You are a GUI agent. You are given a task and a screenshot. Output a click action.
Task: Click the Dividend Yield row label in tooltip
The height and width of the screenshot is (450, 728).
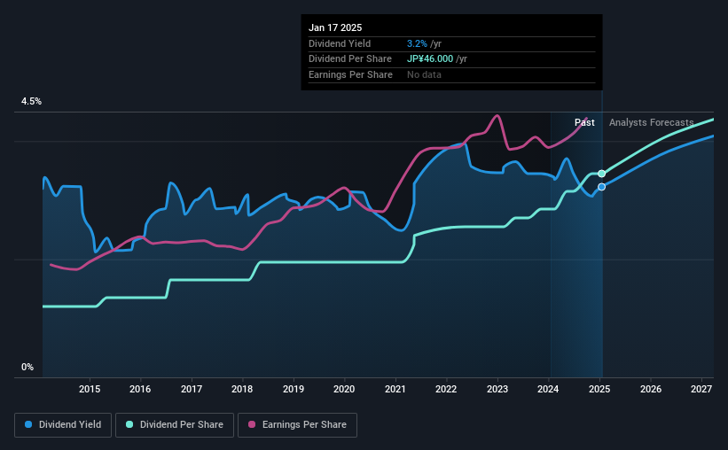click(340, 43)
